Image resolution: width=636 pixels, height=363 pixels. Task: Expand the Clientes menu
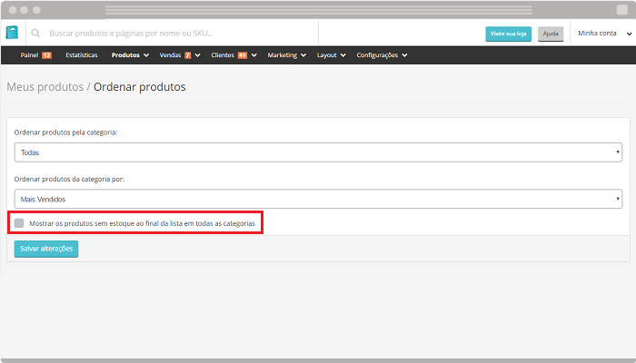tap(234, 55)
